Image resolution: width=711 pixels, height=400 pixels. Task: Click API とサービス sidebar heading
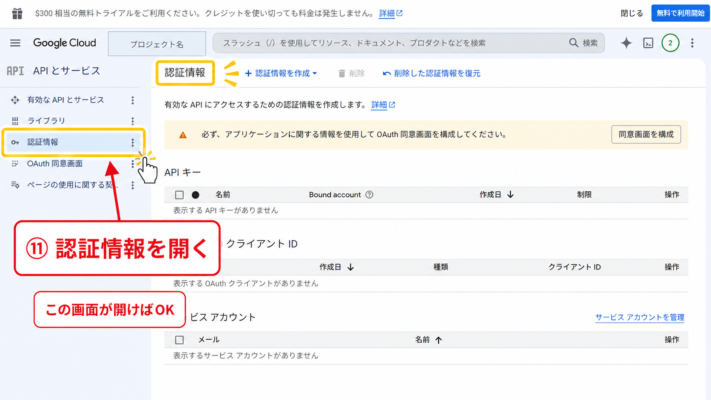click(67, 71)
